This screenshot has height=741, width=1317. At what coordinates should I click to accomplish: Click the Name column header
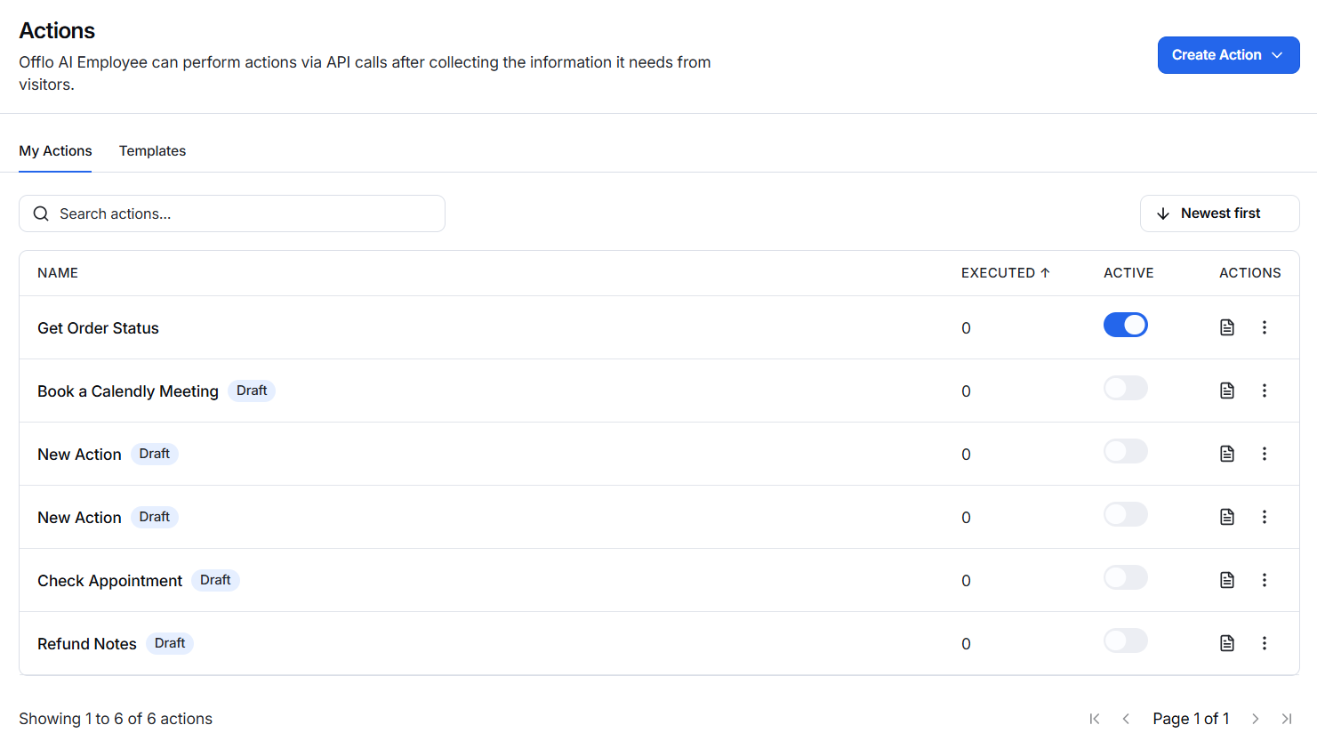tap(58, 273)
